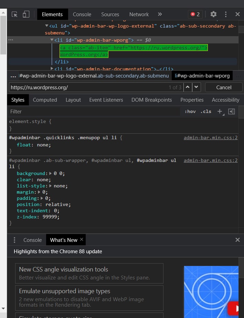Collapse the wp-admin-bar-wp-logo-external ul node
The image size is (244, 318).
46,26
